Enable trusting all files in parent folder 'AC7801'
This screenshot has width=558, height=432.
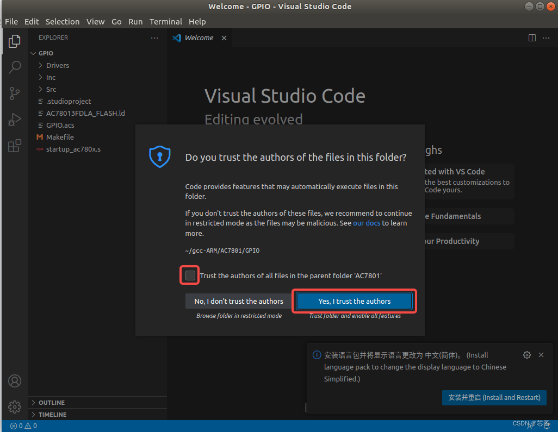tap(189, 275)
